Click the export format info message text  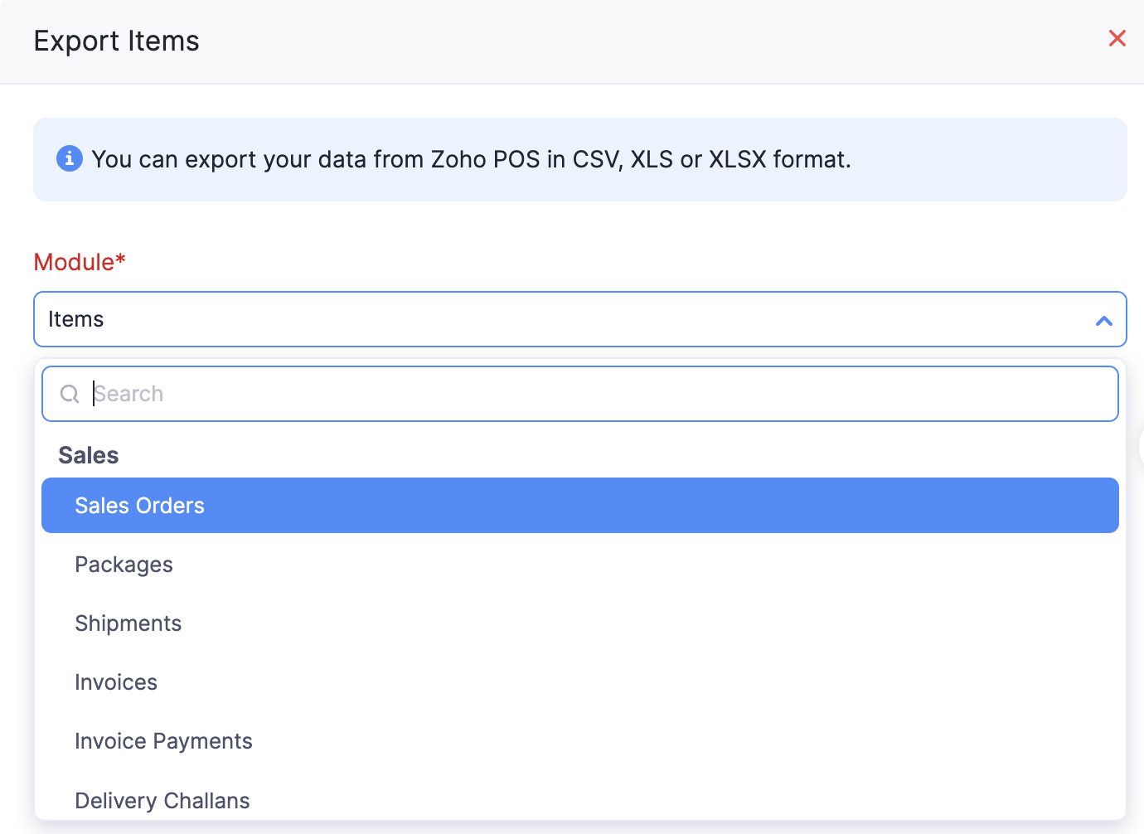[471, 159]
